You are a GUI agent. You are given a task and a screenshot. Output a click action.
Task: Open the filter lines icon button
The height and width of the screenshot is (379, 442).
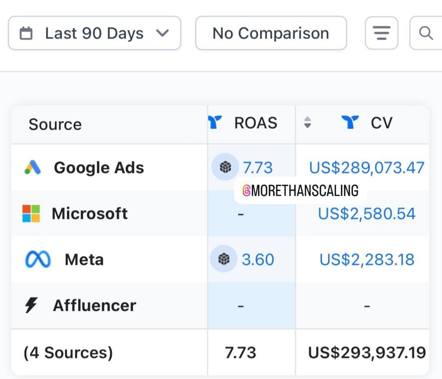382,33
